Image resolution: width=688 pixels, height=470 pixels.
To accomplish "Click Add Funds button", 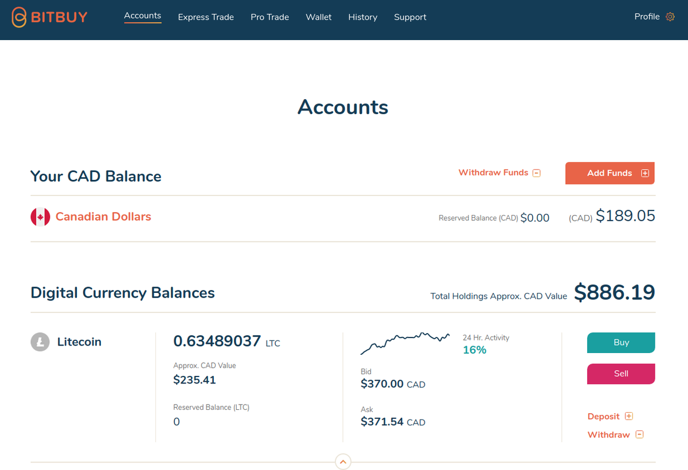I will click(609, 173).
